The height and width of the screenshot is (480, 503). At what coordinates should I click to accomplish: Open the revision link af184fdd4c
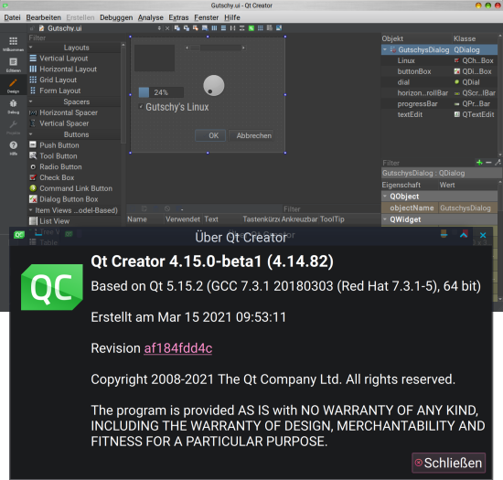[x=178, y=348]
